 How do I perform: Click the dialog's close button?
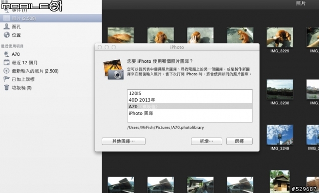(x=100, y=47)
